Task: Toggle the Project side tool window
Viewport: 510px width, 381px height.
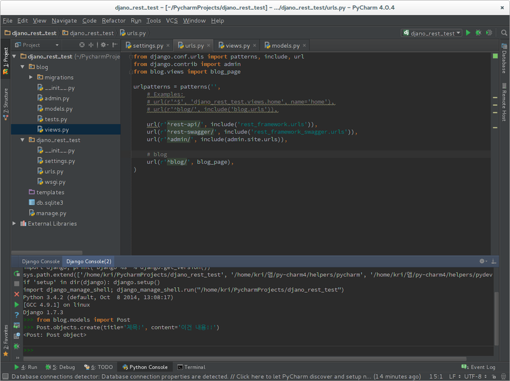Action: (x=6, y=60)
